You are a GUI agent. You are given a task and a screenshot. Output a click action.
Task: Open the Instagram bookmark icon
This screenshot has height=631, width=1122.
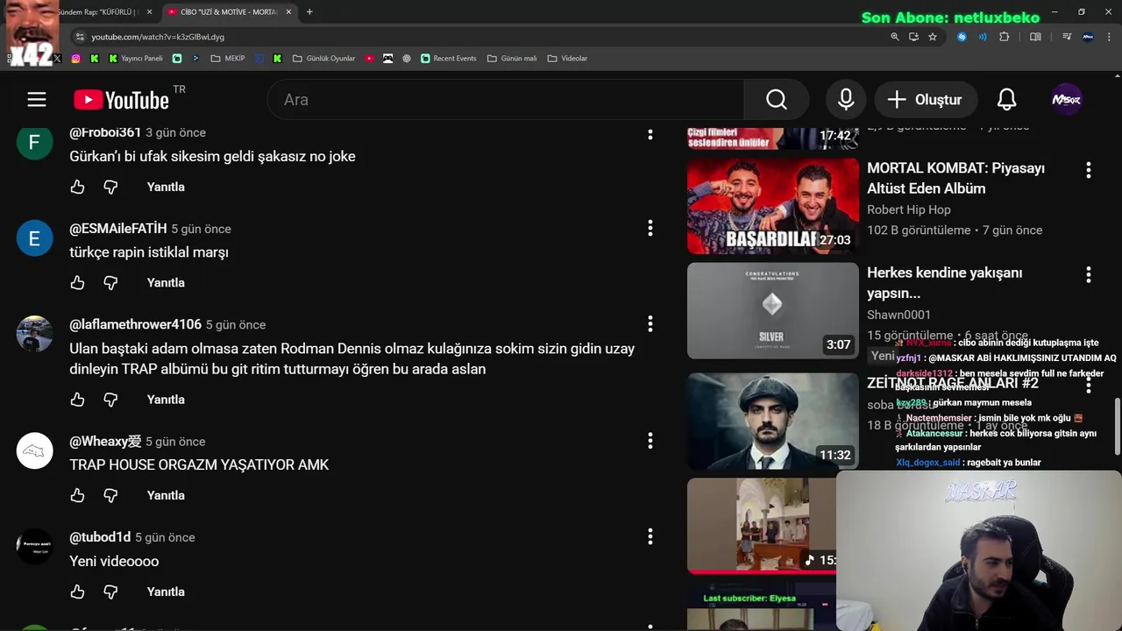tap(76, 59)
